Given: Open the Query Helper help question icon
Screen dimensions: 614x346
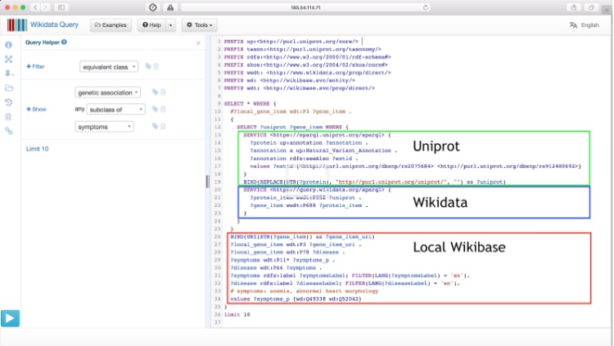Looking at the screenshot, I should click(x=64, y=42).
